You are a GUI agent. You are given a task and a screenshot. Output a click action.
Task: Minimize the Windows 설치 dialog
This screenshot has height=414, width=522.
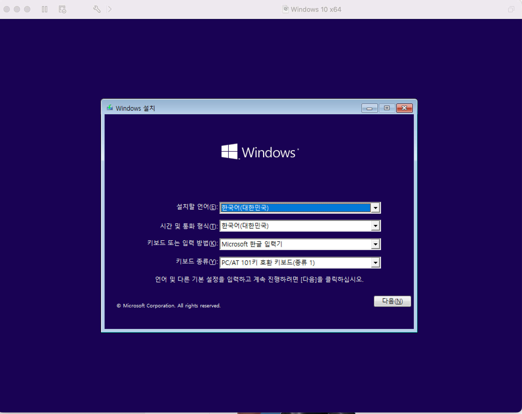tap(369, 108)
